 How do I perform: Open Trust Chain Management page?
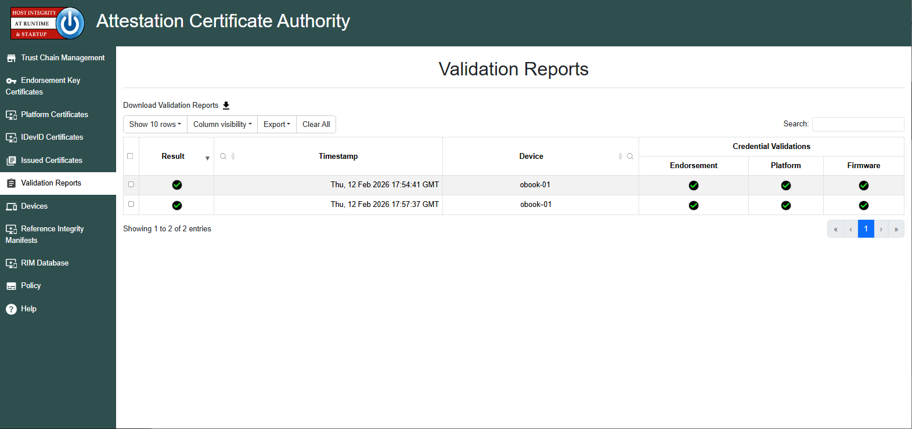(x=63, y=58)
